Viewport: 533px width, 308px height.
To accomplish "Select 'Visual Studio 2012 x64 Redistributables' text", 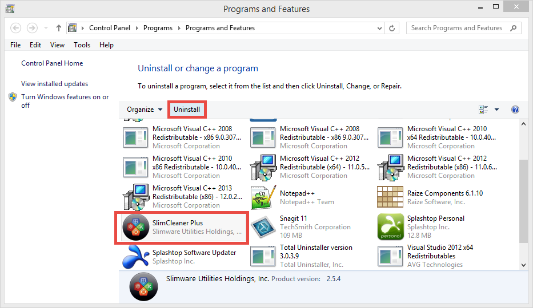I will click(x=440, y=252).
